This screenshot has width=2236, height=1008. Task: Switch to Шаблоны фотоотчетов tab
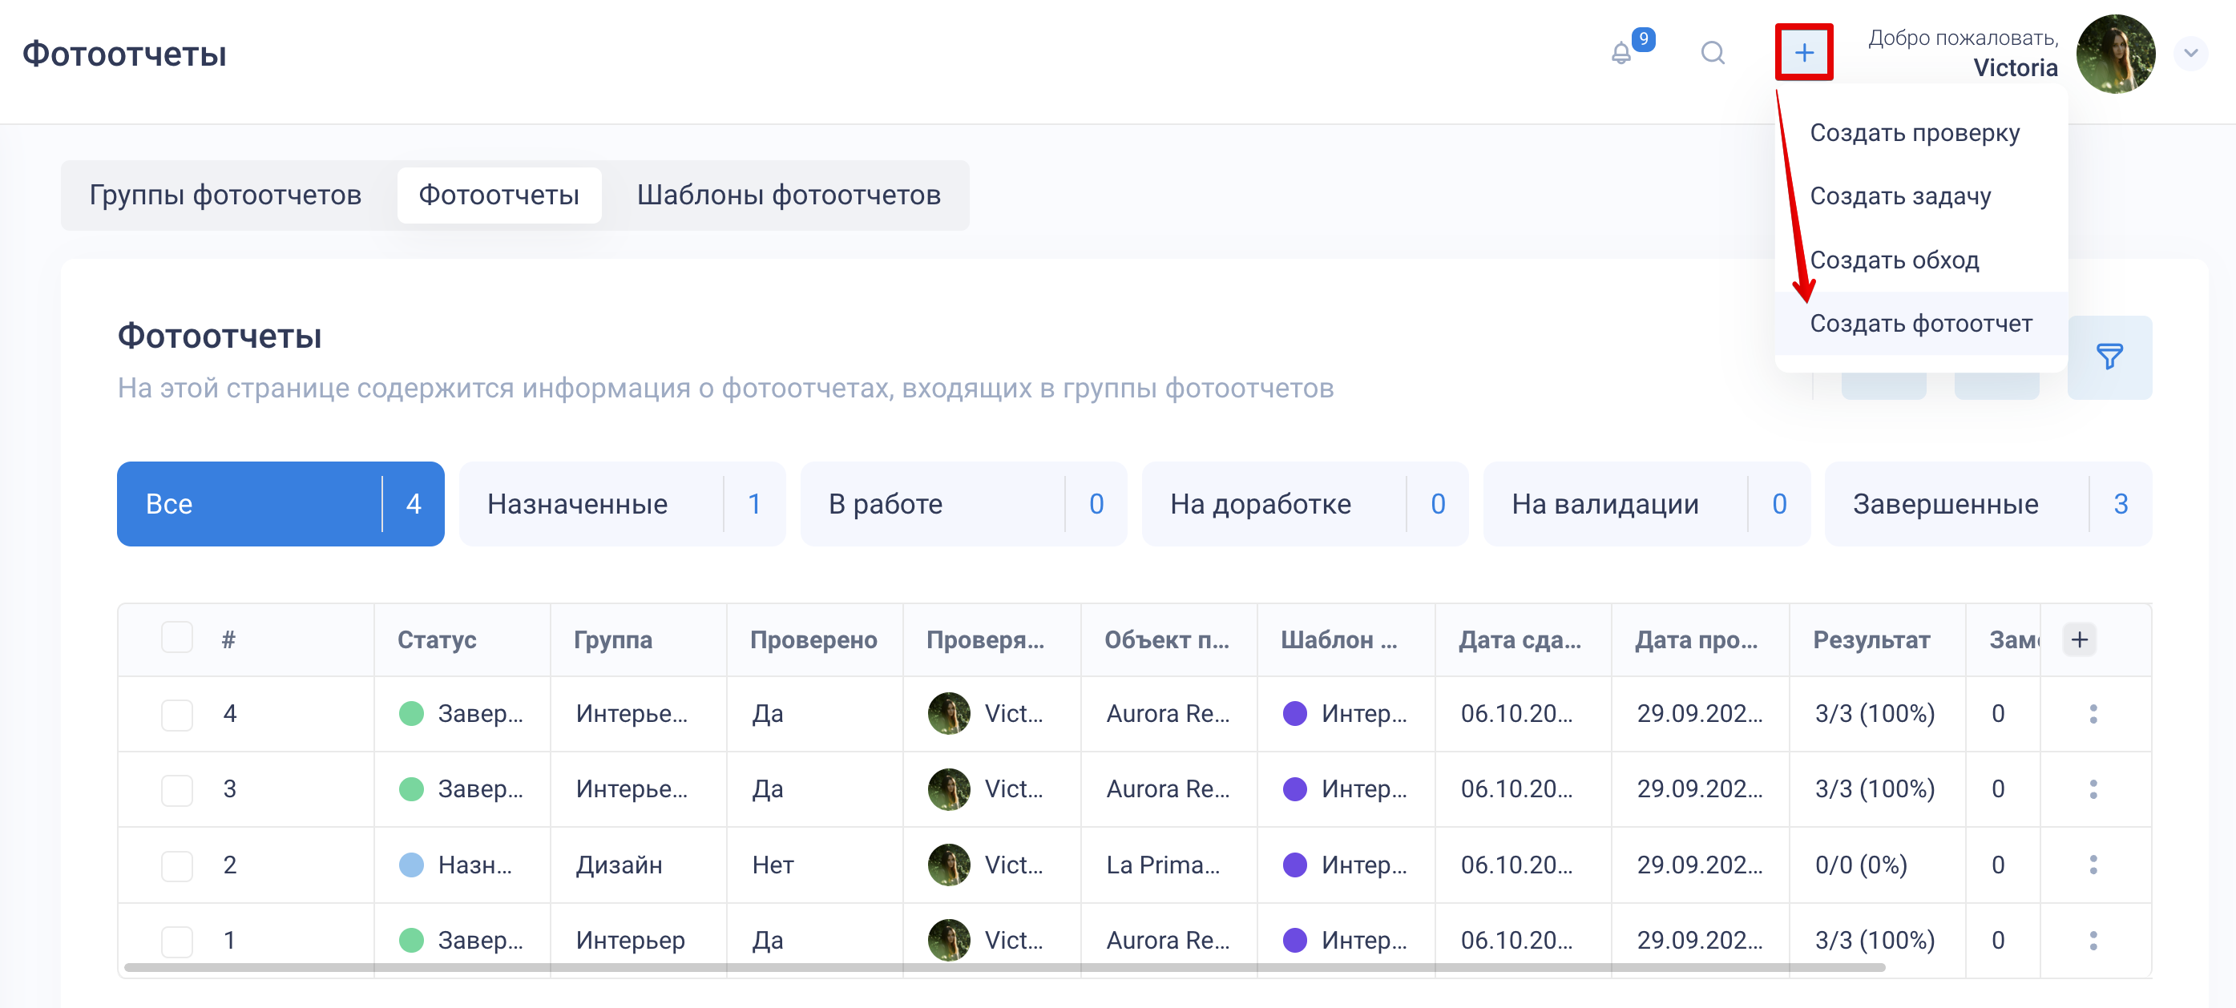pos(788,196)
